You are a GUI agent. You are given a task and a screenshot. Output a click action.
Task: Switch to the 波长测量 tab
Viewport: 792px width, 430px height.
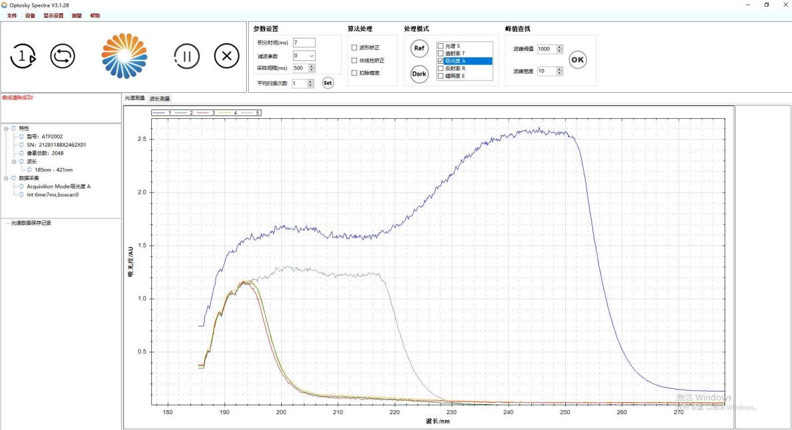159,98
